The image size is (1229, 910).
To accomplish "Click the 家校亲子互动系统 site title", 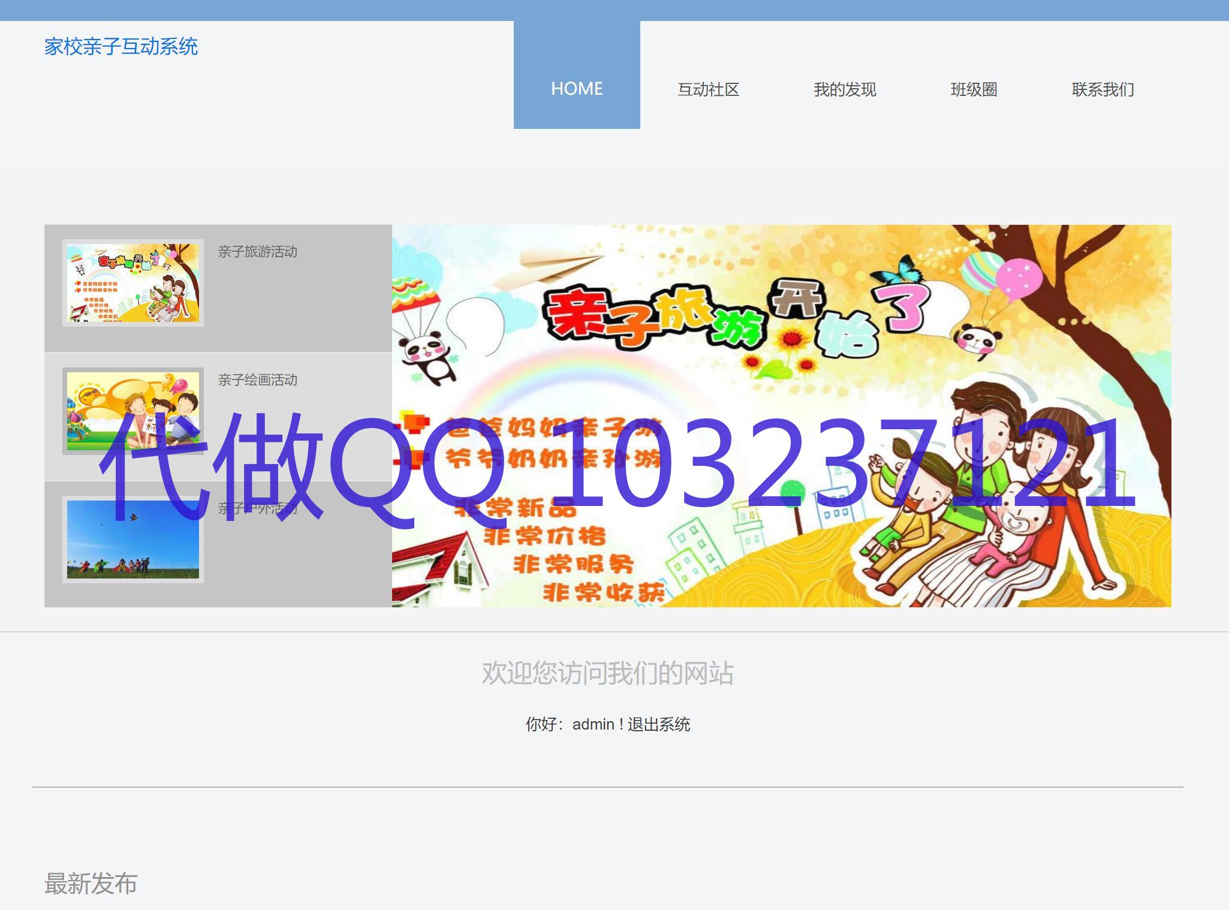I will (x=121, y=46).
